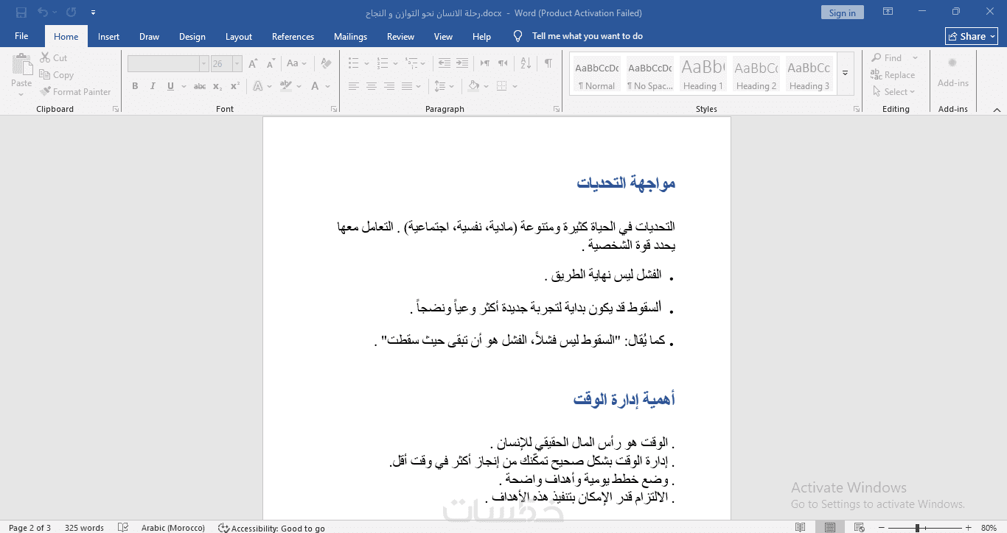The width and height of the screenshot is (1007, 533).
Task: Click the Multilevel list icon
Action: (410, 63)
